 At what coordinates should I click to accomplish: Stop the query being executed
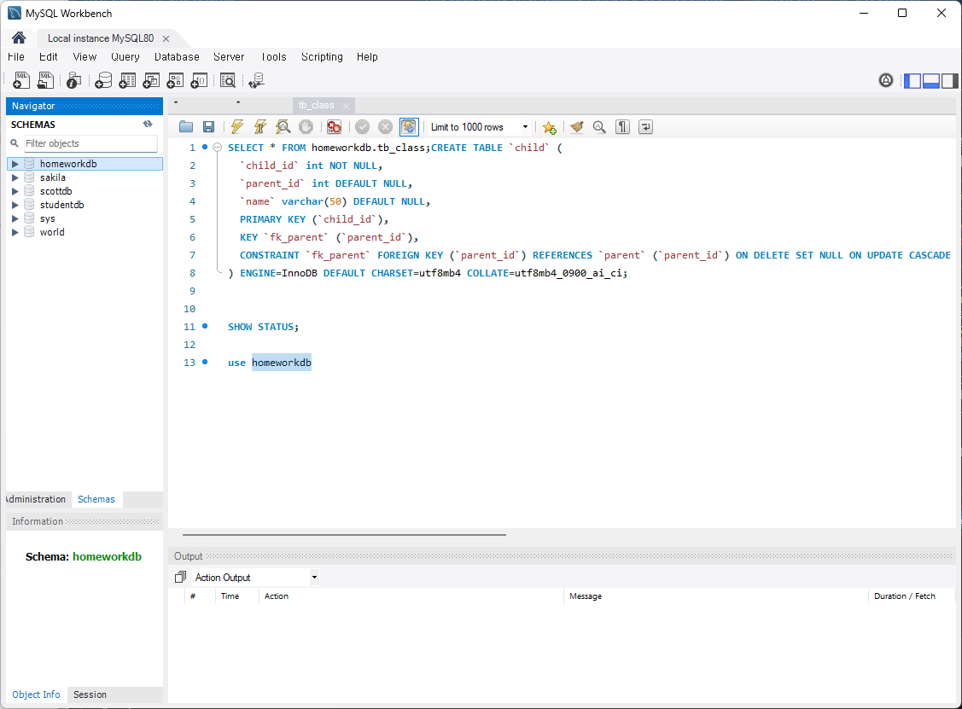click(x=306, y=127)
